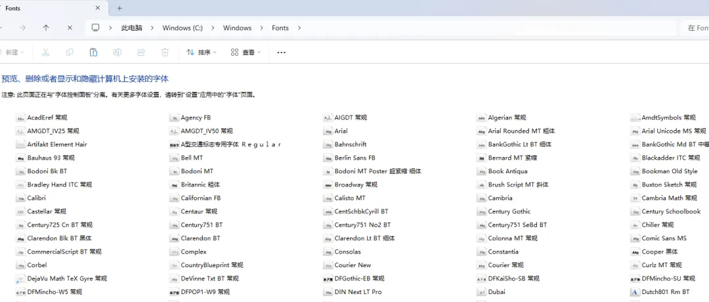Open the three-dots more options menu

(281, 53)
